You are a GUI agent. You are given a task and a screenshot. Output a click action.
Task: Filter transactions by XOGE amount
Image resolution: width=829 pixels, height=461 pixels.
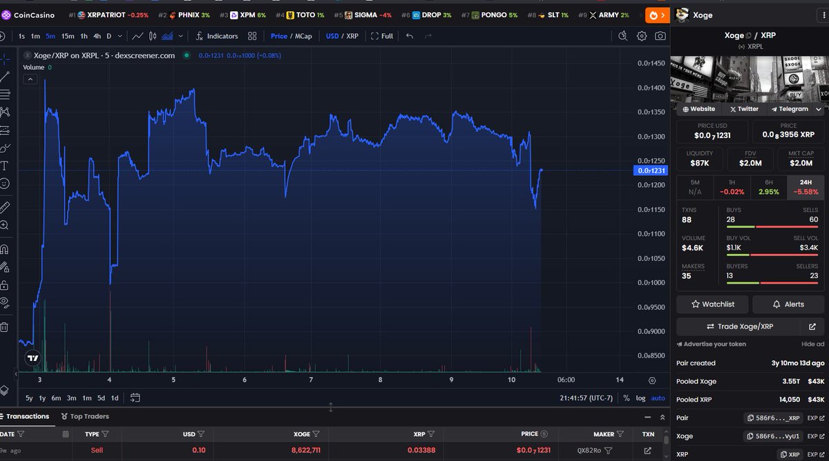[316, 434]
